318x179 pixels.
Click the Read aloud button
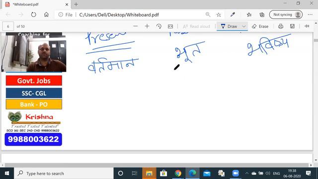coord(196,26)
